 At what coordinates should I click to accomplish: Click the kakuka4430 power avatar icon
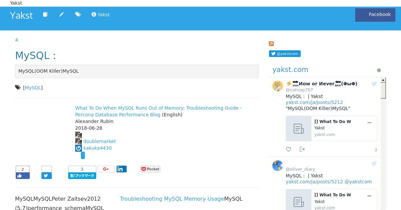pyautogui.click(x=79, y=148)
